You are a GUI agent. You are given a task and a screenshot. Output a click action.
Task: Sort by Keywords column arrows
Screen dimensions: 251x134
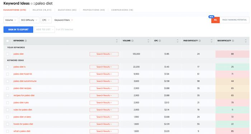pos(117,41)
